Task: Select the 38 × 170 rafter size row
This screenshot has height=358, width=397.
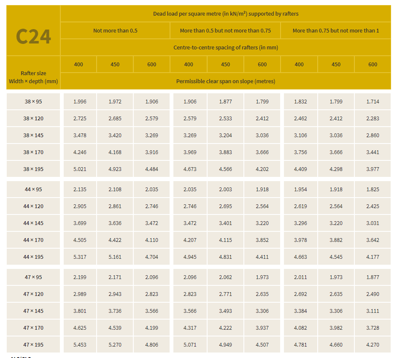Action: 33,152
